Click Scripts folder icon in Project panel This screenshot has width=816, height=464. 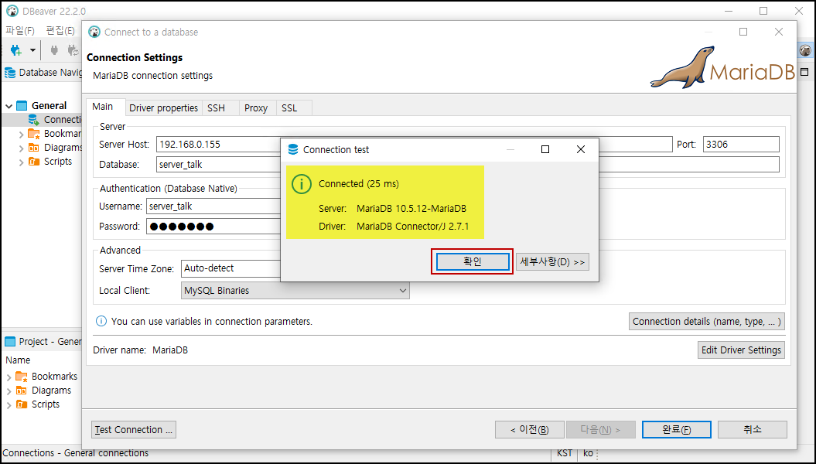[x=22, y=404]
